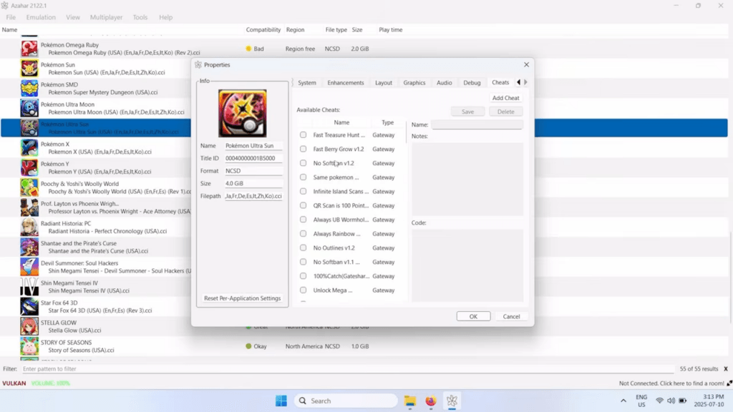733x412 pixels.
Task: Click Devil Summoner: Soul Hackers icon
Action: coord(29,267)
